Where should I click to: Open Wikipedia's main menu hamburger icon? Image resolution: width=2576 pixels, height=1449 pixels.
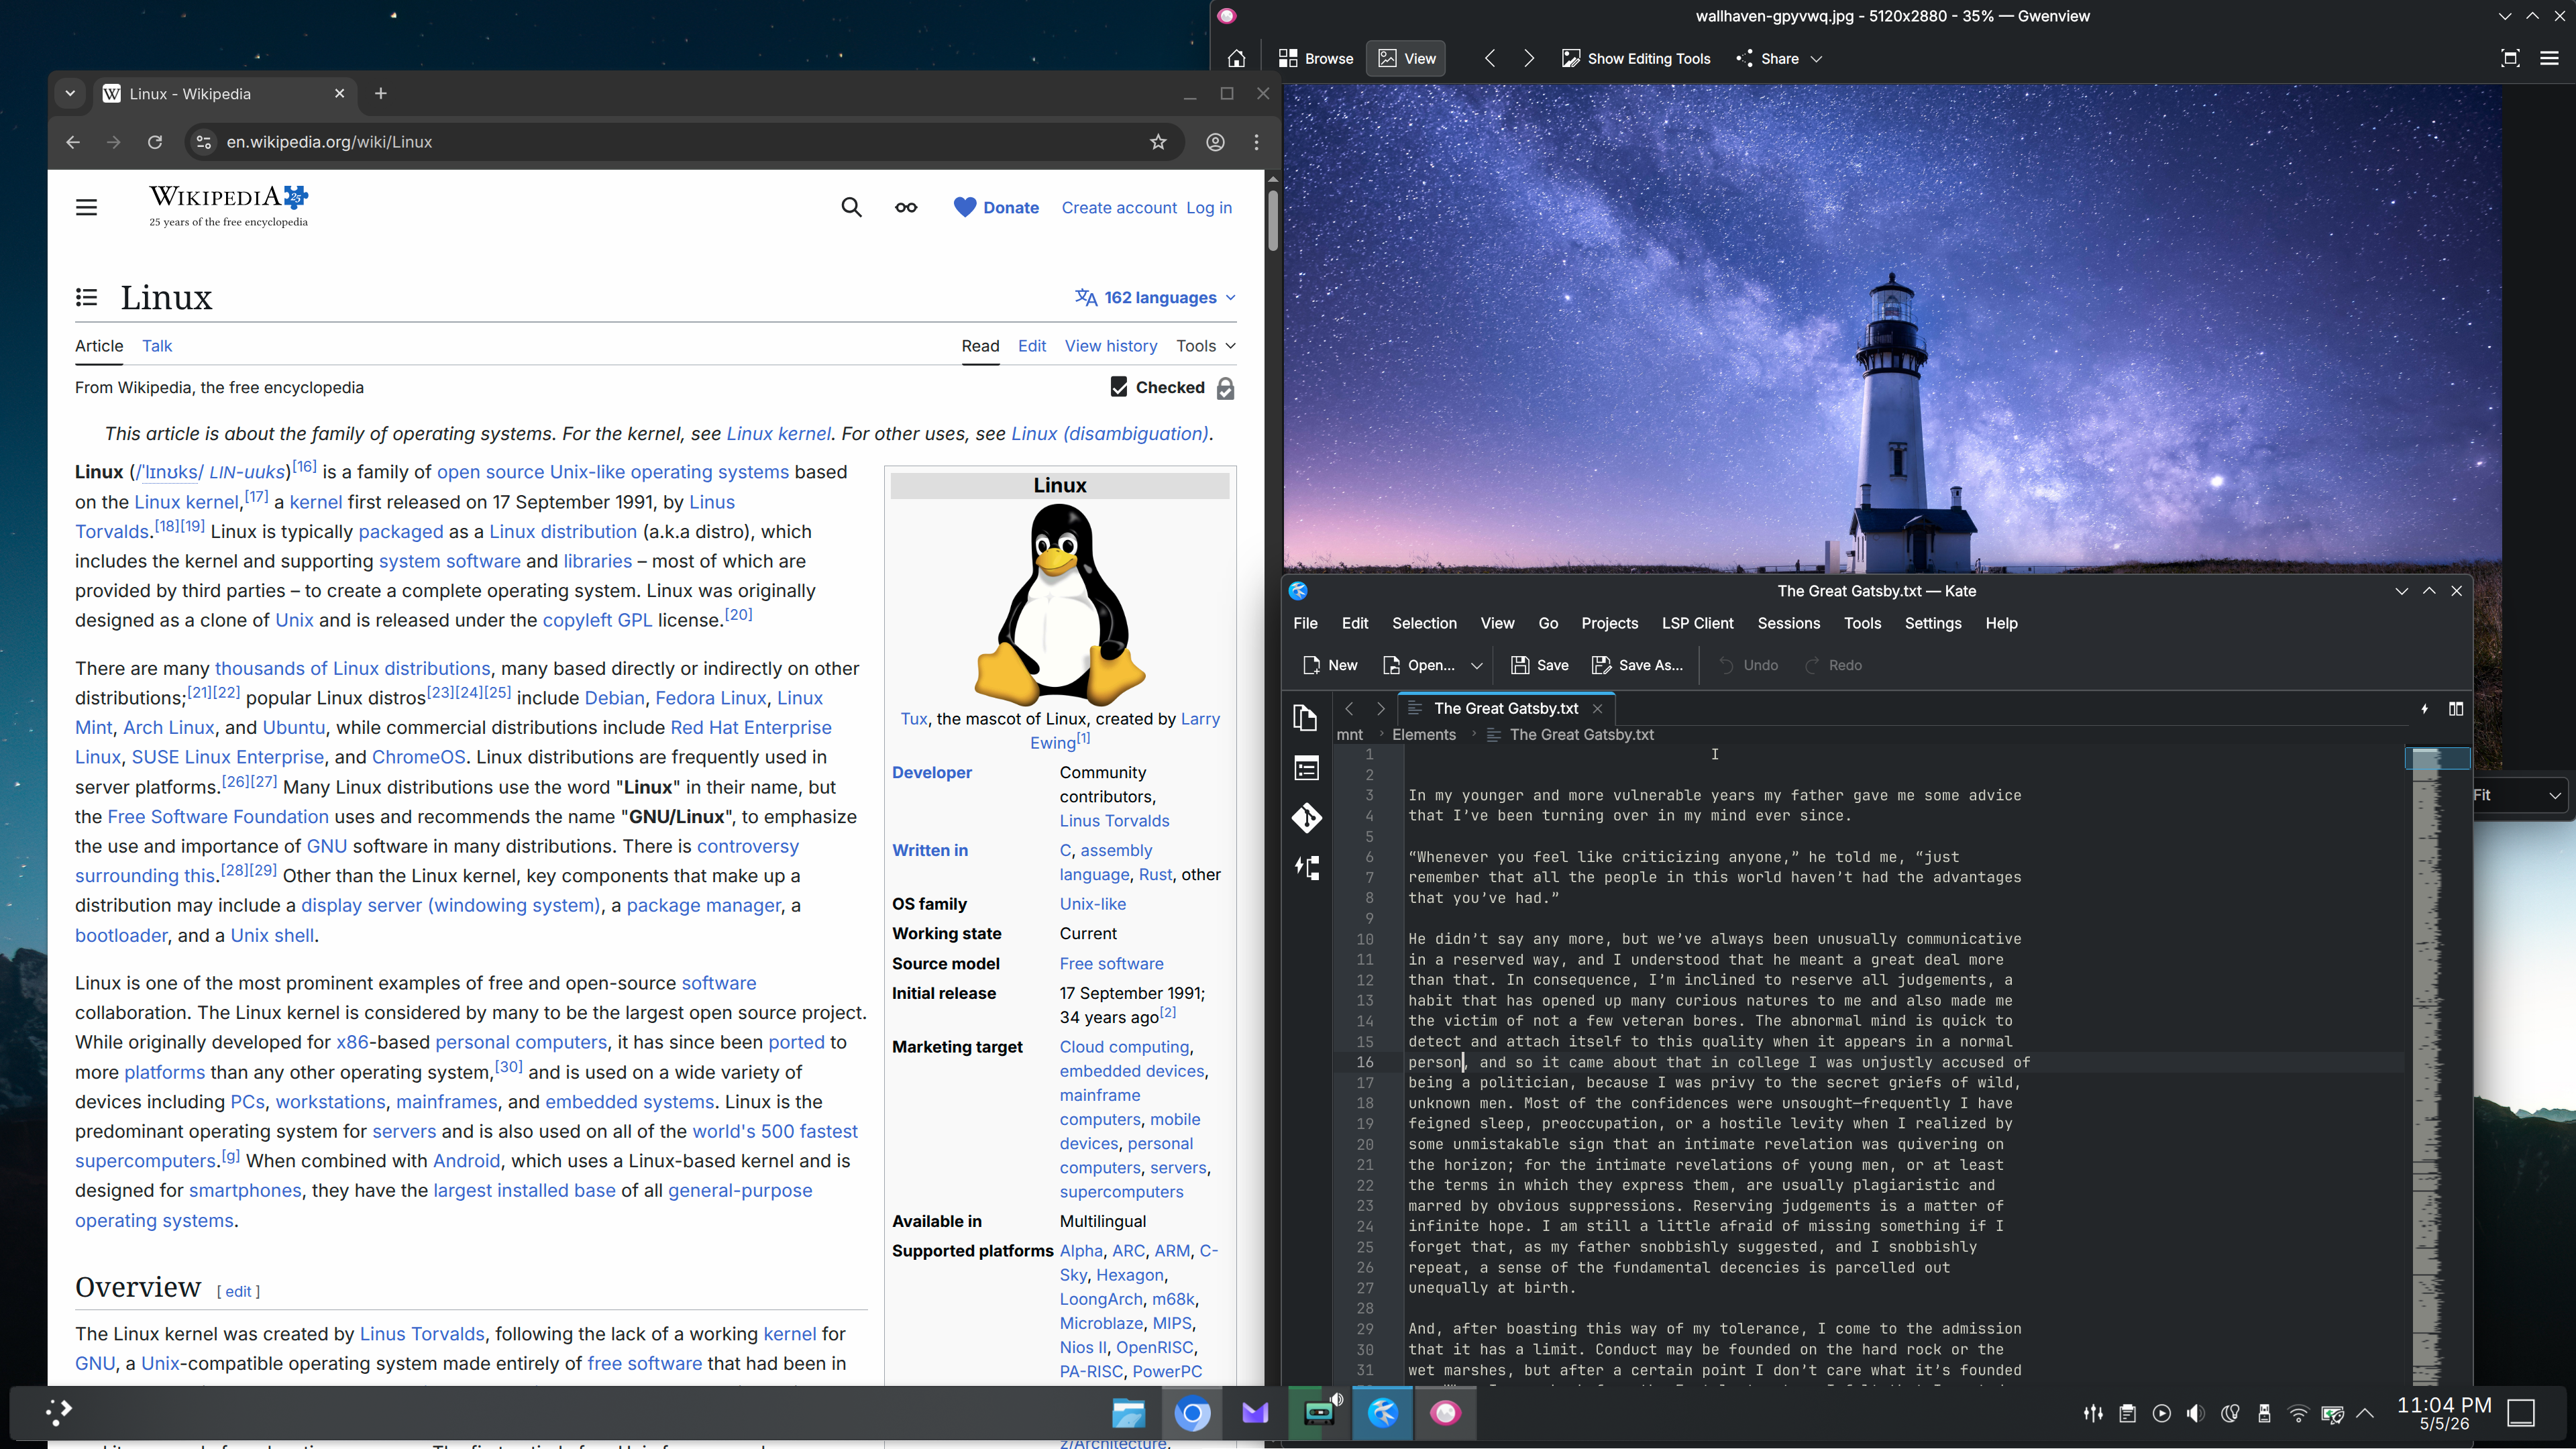pyautogui.click(x=87, y=208)
